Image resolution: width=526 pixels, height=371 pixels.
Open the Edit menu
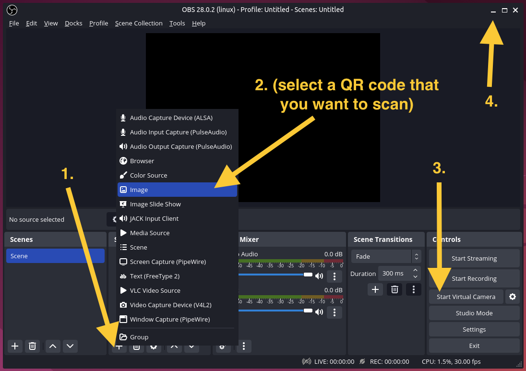pos(32,23)
